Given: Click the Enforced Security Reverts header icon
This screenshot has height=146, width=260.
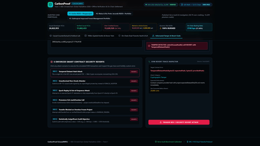Looking at the screenshot, I should [52, 62].
